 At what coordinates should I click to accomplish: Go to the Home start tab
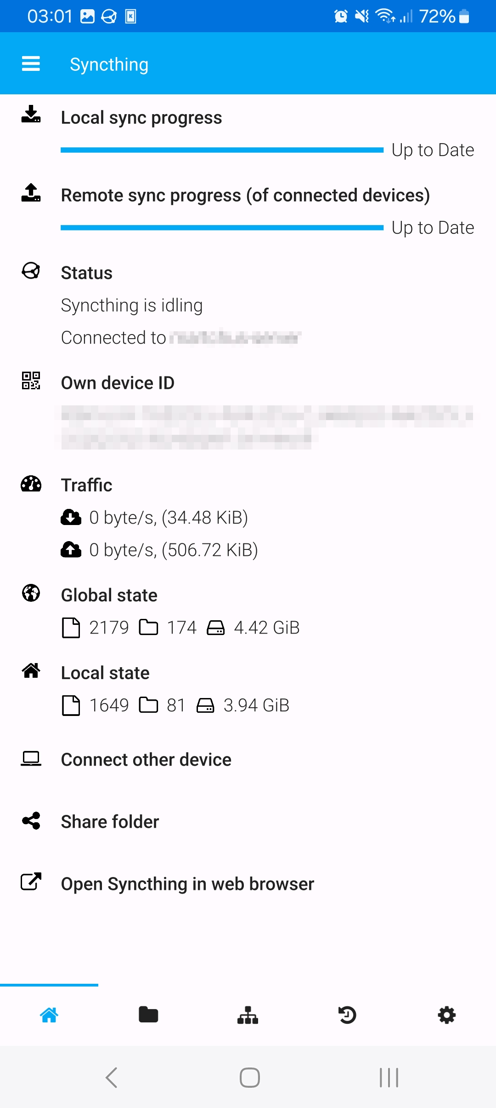pyautogui.click(x=49, y=1015)
